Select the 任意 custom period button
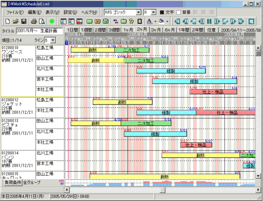The height and width of the screenshot is (201, 263). pos(211,30)
